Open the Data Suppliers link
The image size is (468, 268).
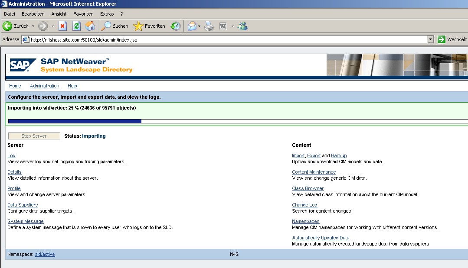click(23, 205)
